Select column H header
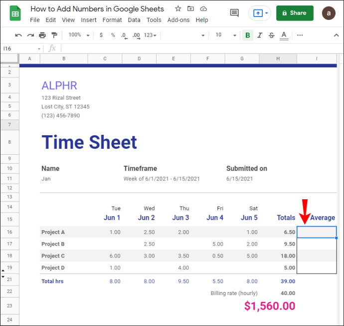 278,58
